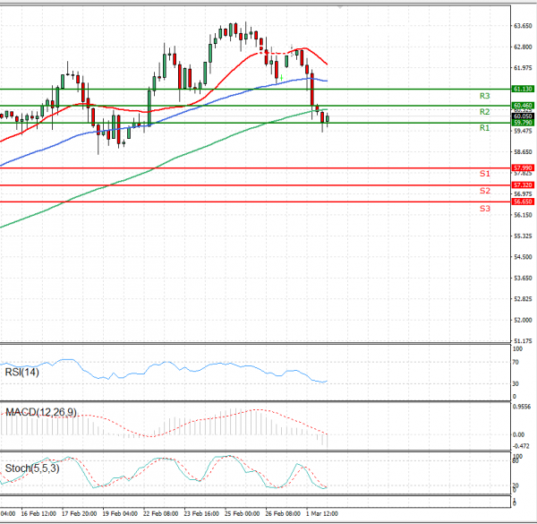The width and height of the screenshot is (537, 524).
Task: Click the R3 resistance label
Action: pyautogui.click(x=484, y=96)
